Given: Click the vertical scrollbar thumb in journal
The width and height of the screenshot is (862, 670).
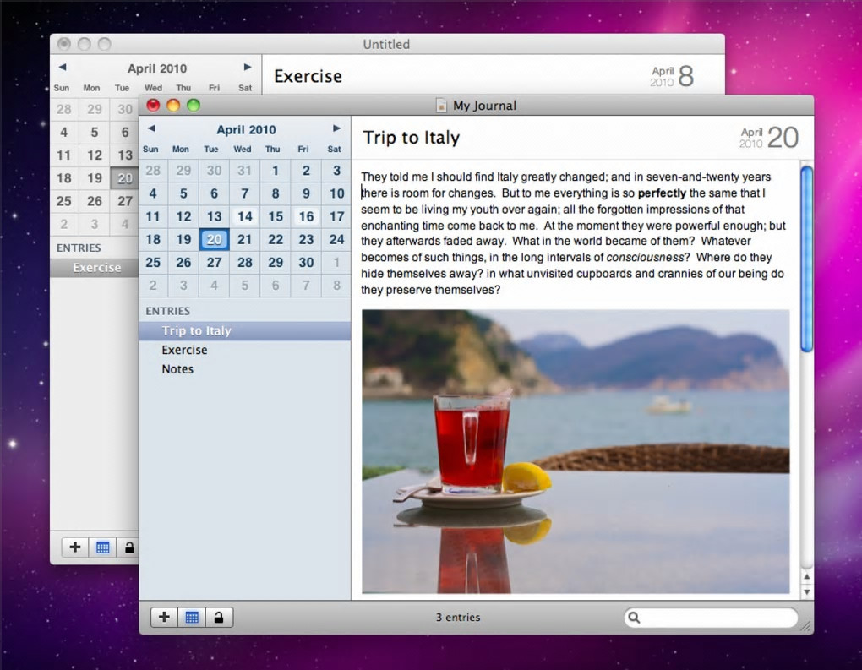Looking at the screenshot, I should [806, 259].
